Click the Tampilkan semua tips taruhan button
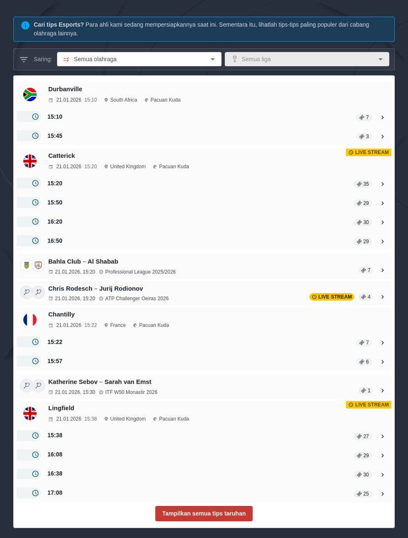This screenshot has width=408, height=538. point(204,513)
